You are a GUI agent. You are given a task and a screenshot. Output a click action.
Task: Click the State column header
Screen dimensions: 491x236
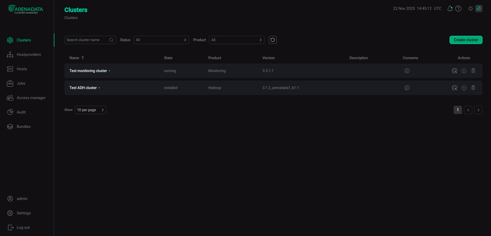168,58
